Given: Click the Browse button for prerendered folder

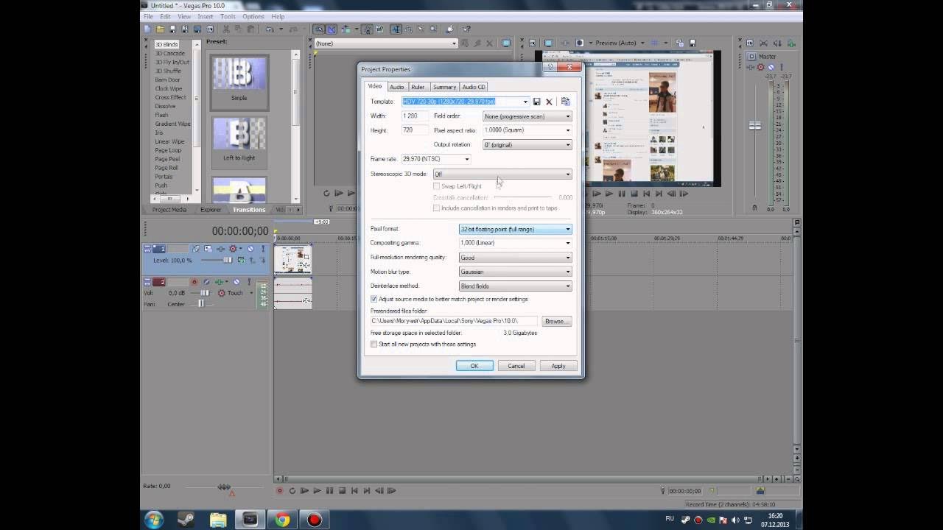Looking at the screenshot, I should point(554,321).
